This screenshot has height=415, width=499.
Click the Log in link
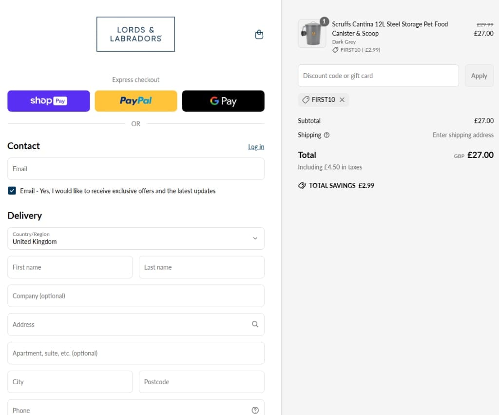tap(256, 147)
